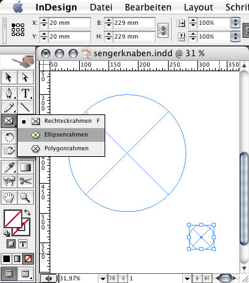
Task: Activate the Zoom magnifier tool
Action: click(x=25, y=197)
